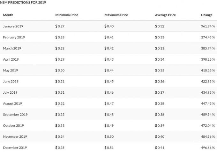Select the May 2019 maximum price $0.44
The width and height of the screenshot is (217, 153).
[109, 70]
